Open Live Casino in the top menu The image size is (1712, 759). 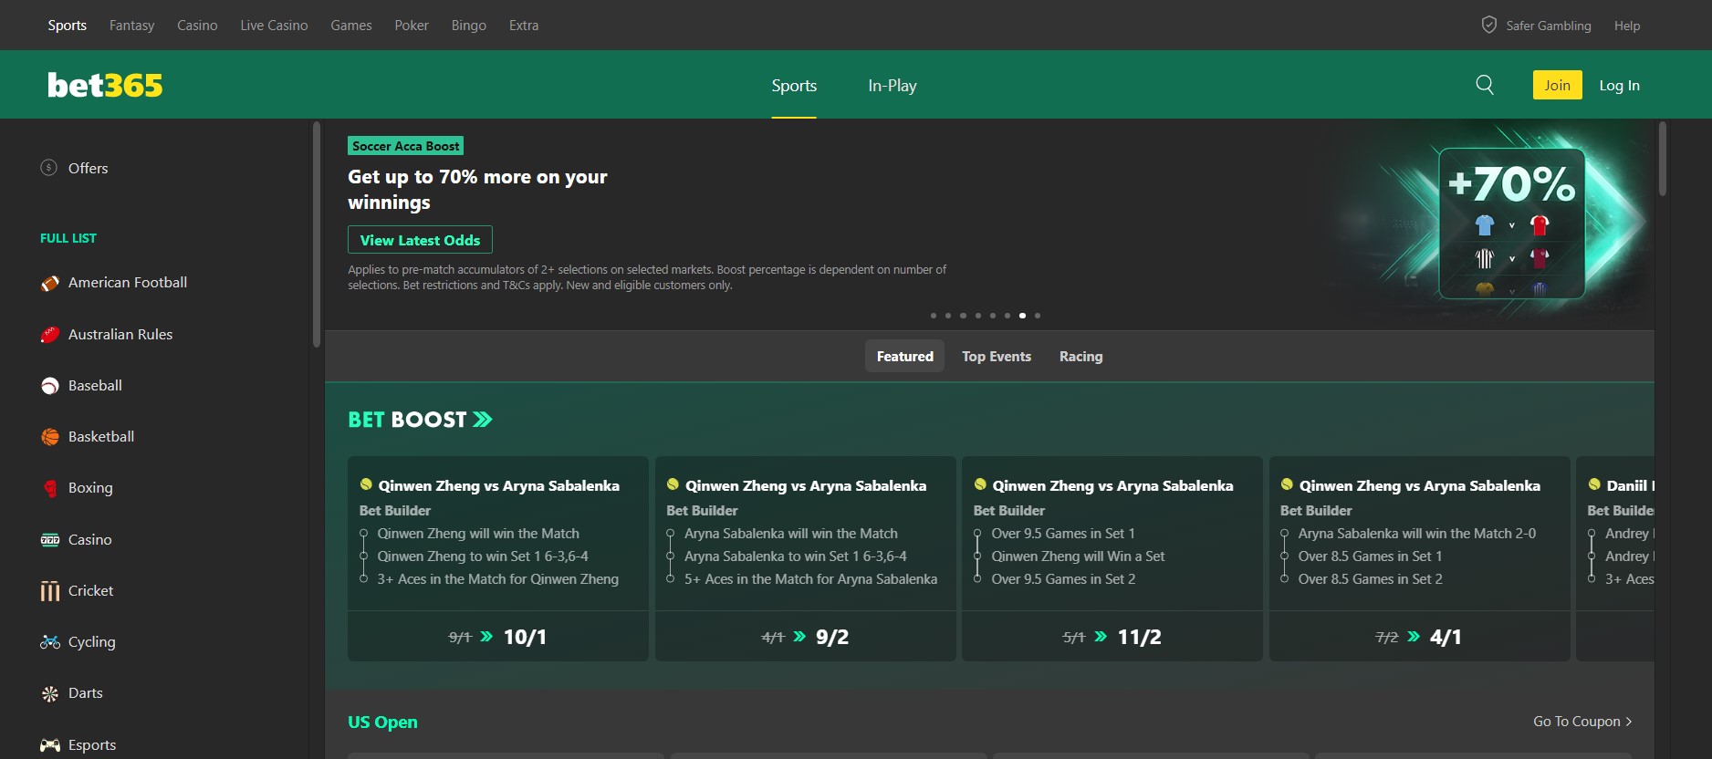pyautogui.click(x=274, y=26)
